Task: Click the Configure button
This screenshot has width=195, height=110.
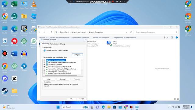Action: (x=77, y=55)
